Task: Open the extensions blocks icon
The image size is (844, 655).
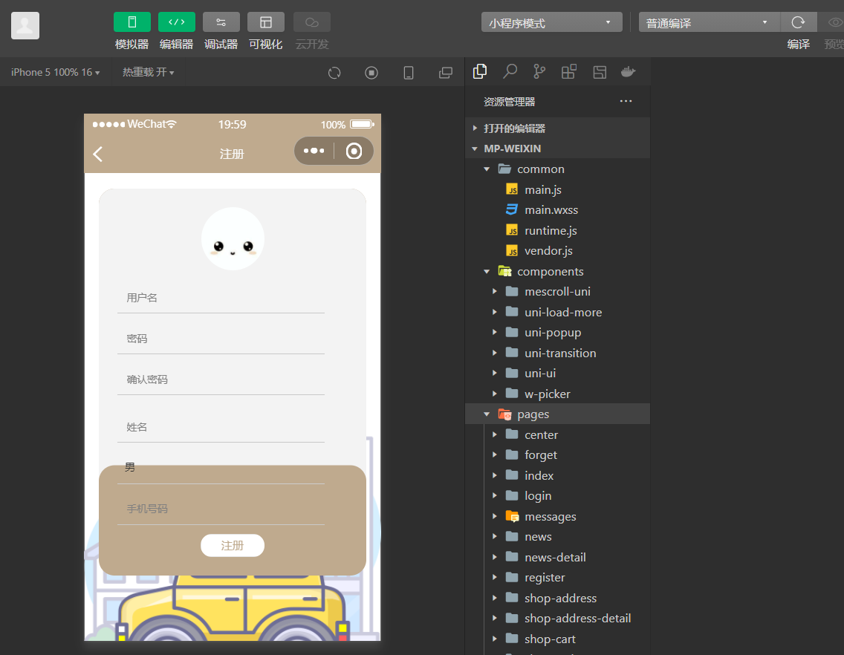Action: (x=569, y=71)
